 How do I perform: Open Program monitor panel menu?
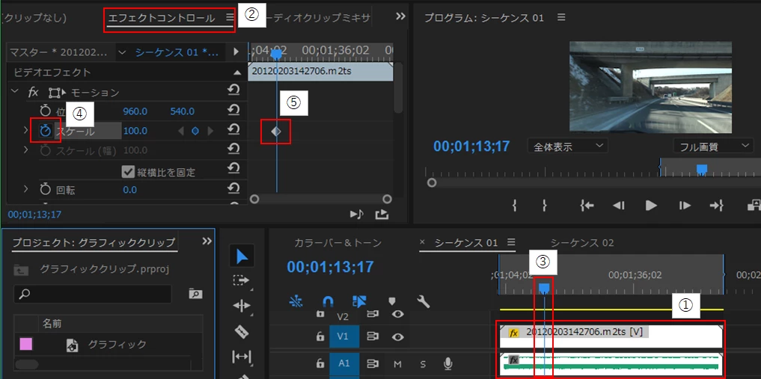(561, 17)
